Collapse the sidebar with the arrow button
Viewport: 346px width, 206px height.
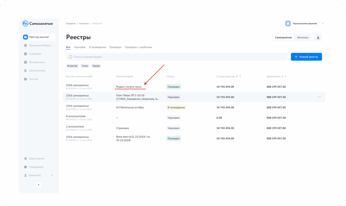tap(39, 185)
